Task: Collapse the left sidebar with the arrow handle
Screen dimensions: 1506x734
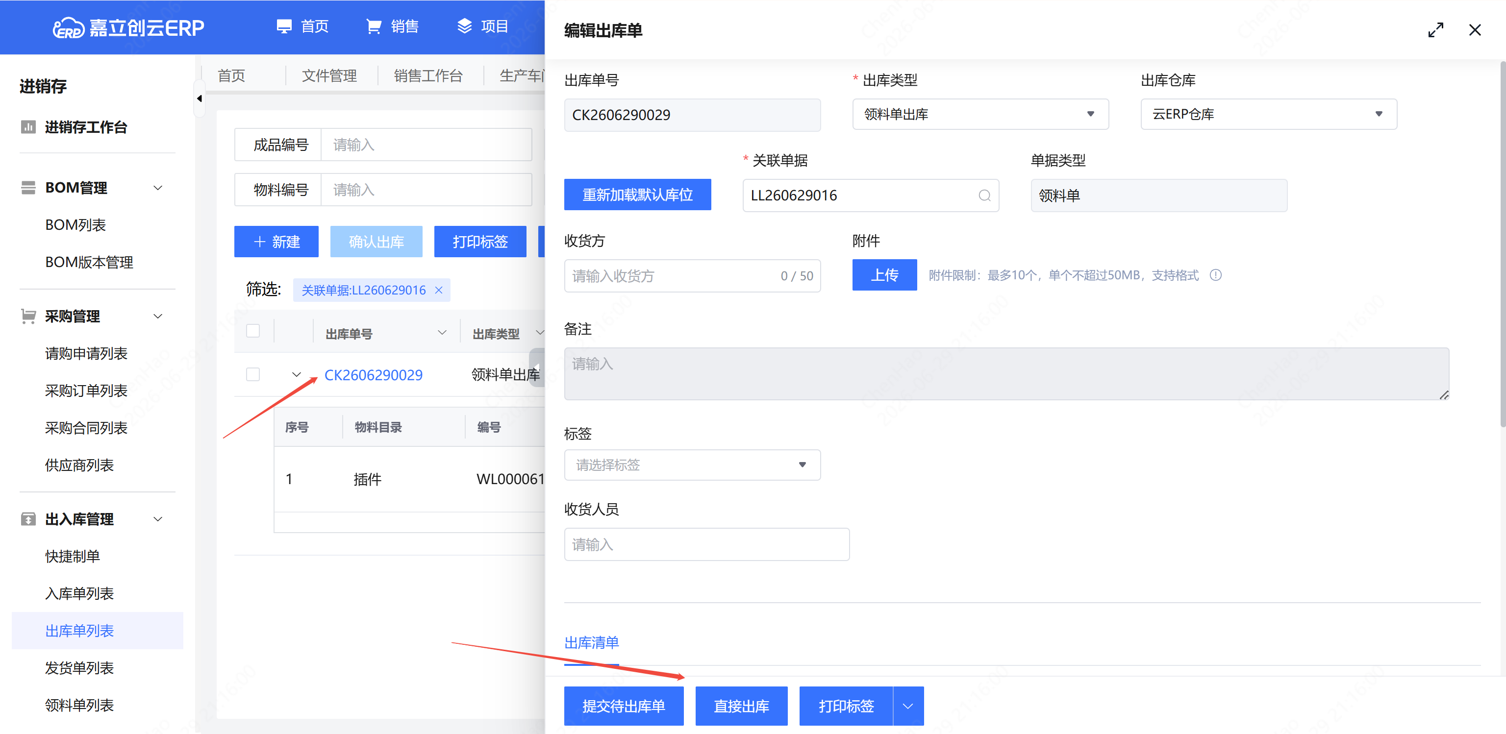Action: [x=200, y=98]
